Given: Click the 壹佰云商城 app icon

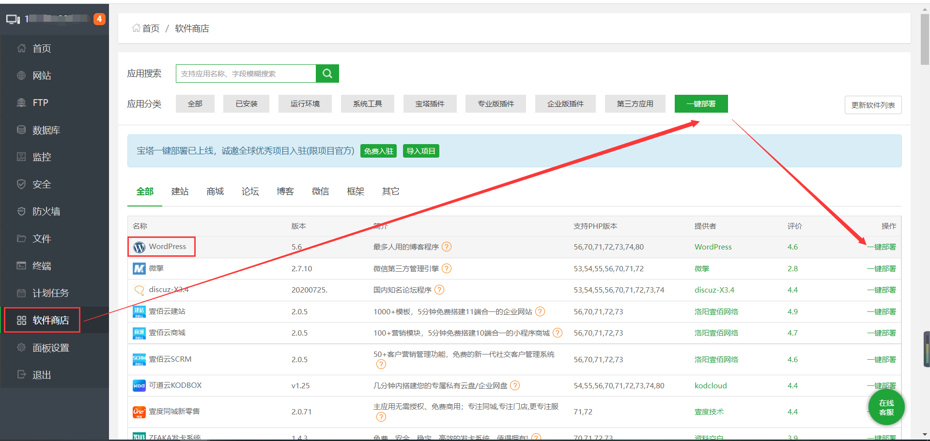Looking at the screenshot, I should tap(139, 333).
